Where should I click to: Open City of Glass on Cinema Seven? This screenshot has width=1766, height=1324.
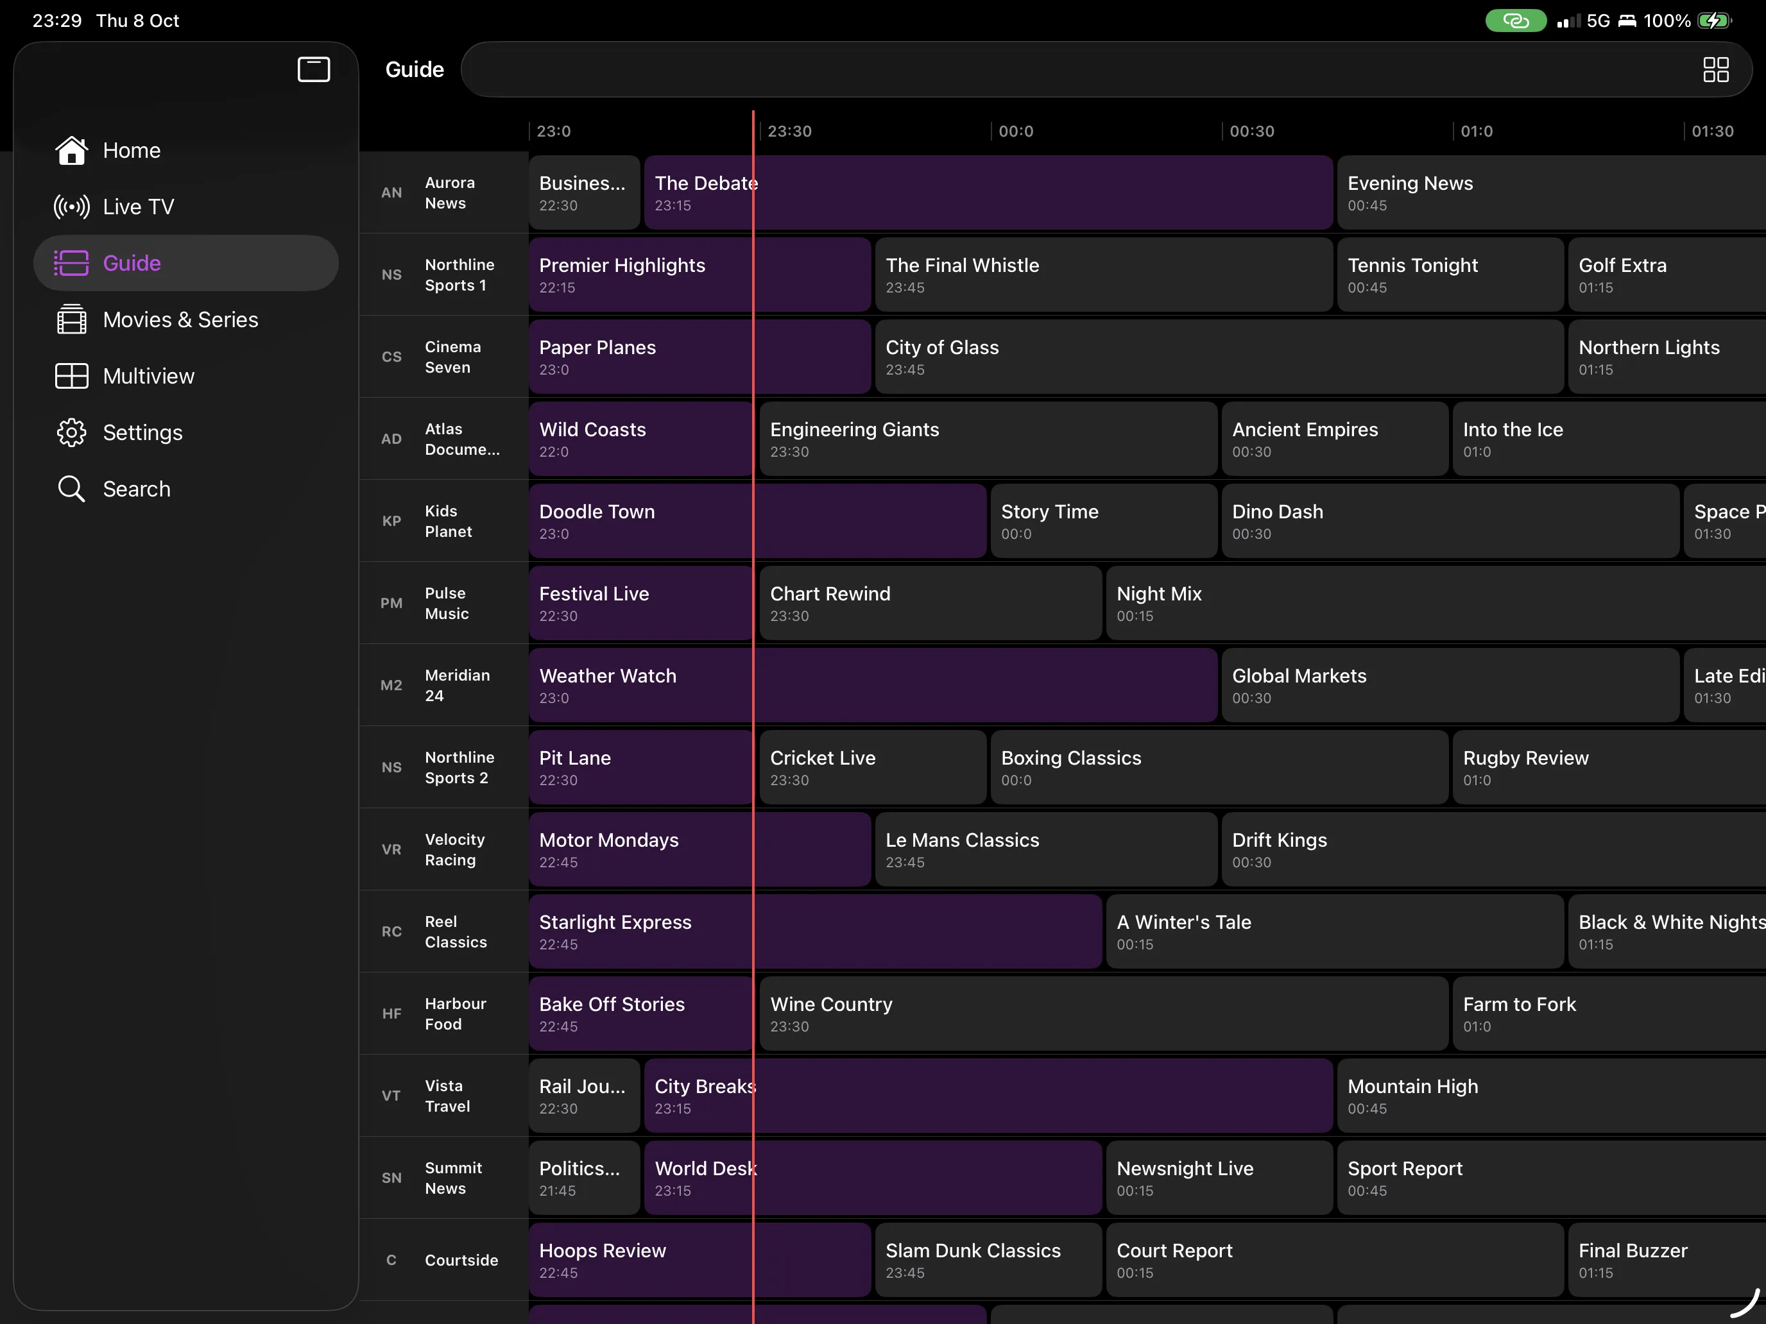(1219, 357)
